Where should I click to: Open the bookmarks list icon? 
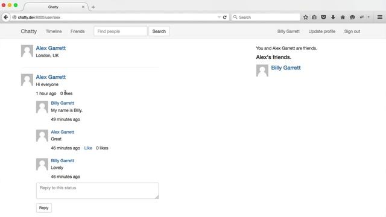point(314,17)
